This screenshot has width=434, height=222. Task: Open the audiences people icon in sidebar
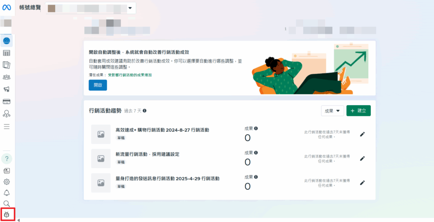[7, 77]
